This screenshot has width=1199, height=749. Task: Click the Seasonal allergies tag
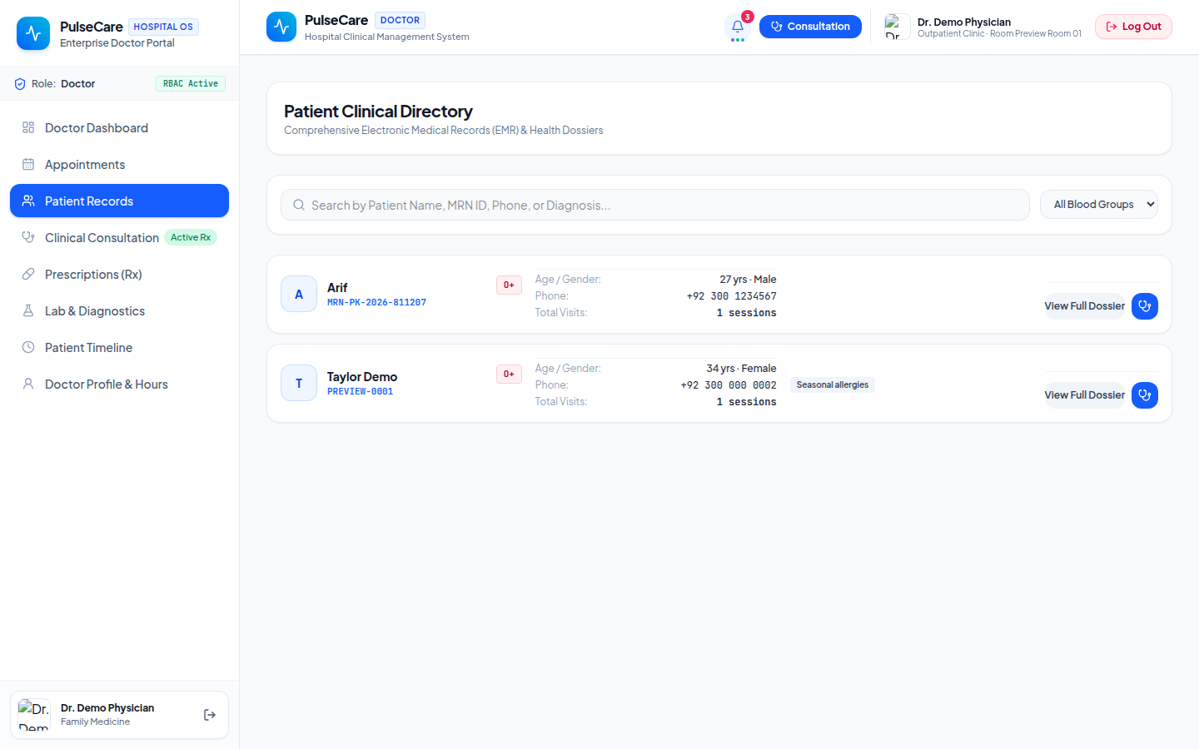[833, 384]
